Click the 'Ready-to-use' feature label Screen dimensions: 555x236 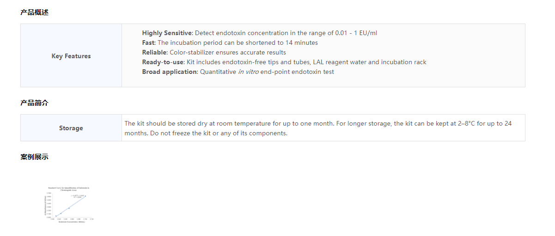pyautogui.click(x=163, y=62)
